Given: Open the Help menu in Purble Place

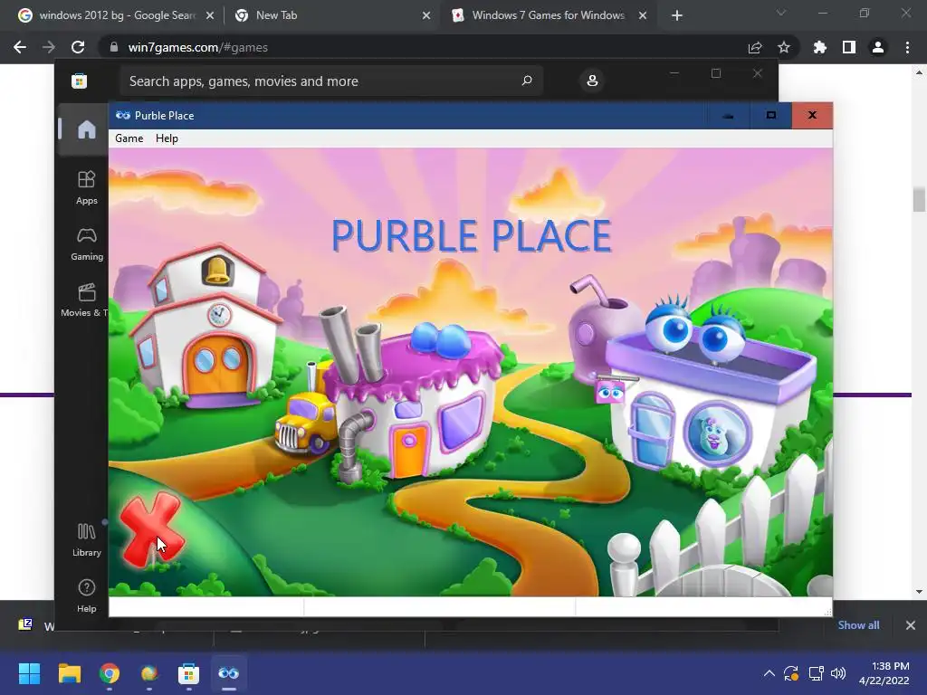Looking at the screenshot, I should [167, 138].
